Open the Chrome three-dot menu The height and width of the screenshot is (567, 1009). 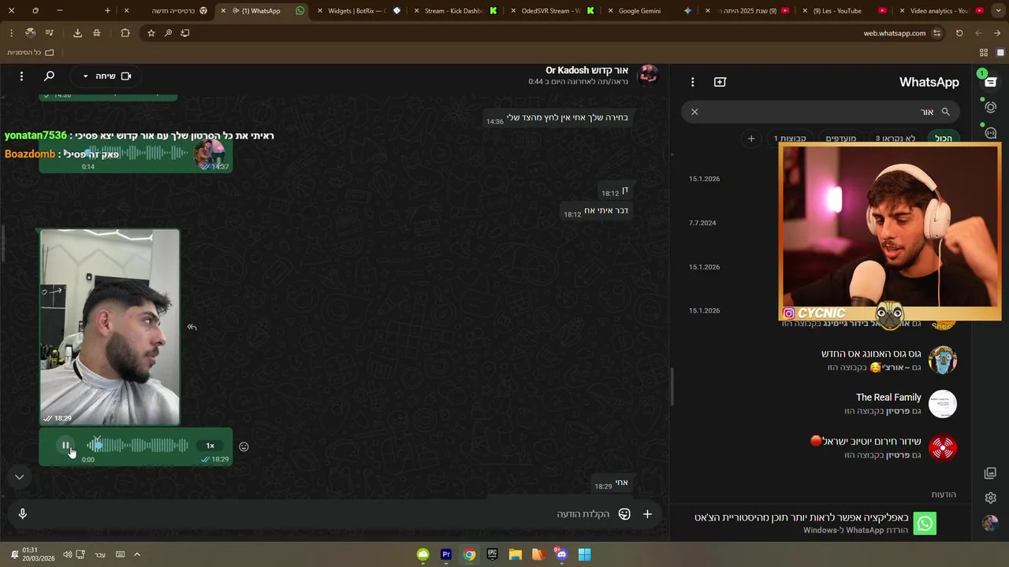click(11, 33)
